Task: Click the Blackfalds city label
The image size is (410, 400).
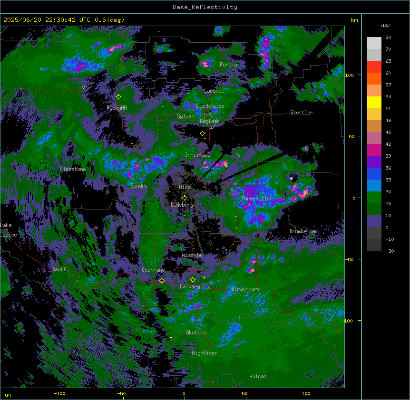Action: coord(210,106)
